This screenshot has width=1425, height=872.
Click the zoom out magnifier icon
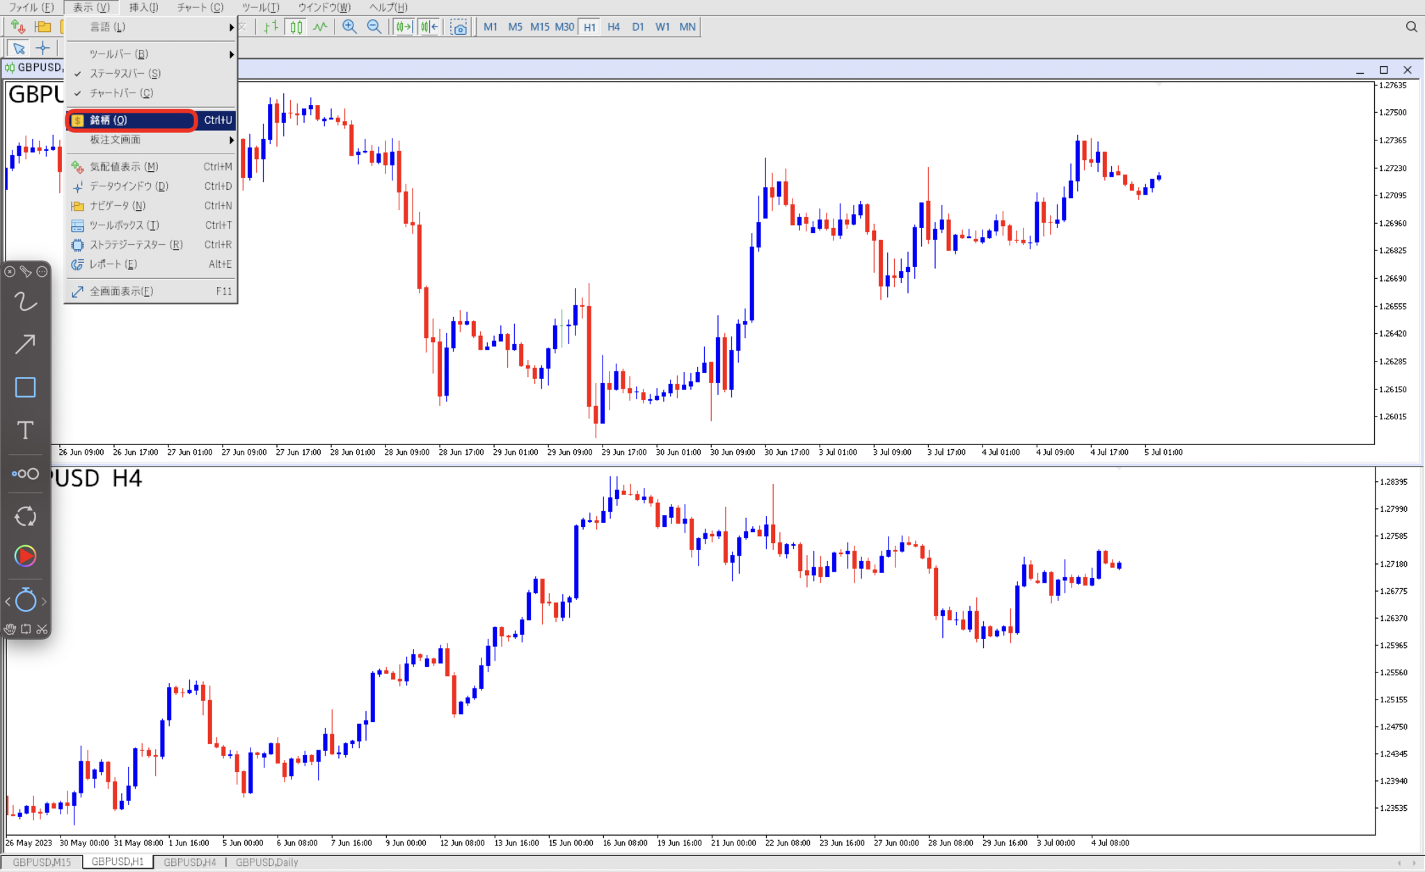(x=374, y=27)
